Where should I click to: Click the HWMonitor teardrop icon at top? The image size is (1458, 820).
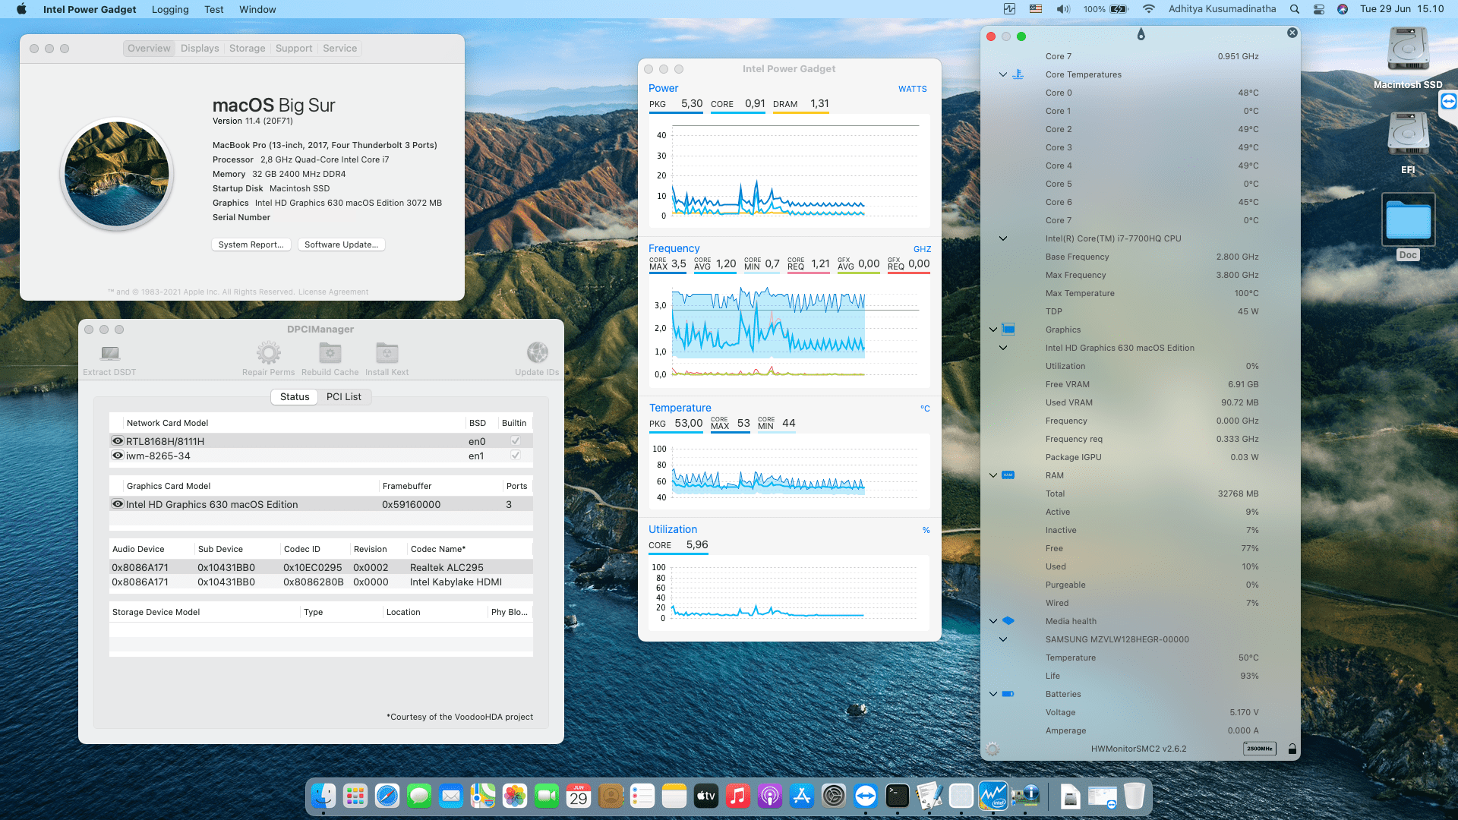click(x=1141, y=35)
